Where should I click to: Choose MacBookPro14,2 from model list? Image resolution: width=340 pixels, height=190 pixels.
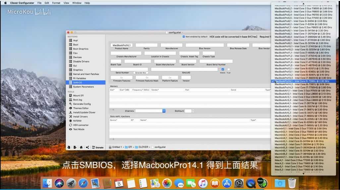point(303,84)
